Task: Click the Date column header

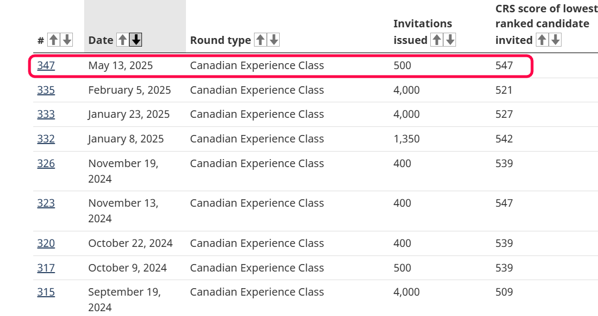Action: (101, 40)
